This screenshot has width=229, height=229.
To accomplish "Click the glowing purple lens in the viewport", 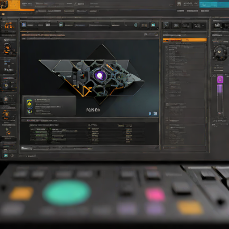I will 100,76.
